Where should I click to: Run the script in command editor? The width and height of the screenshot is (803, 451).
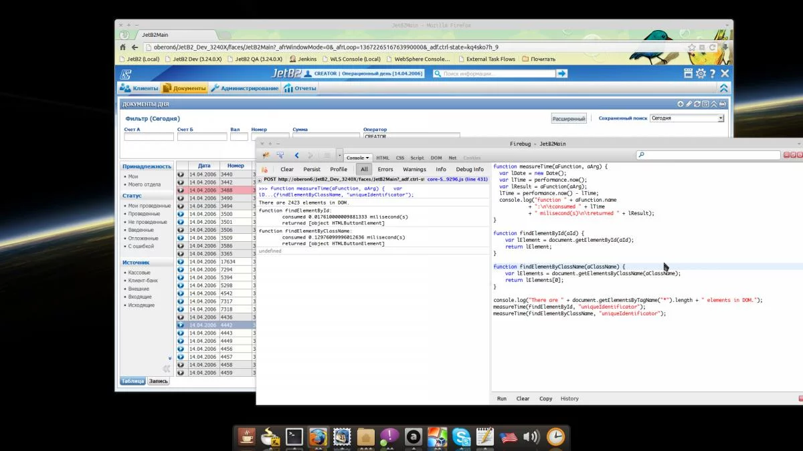point(502,399)
